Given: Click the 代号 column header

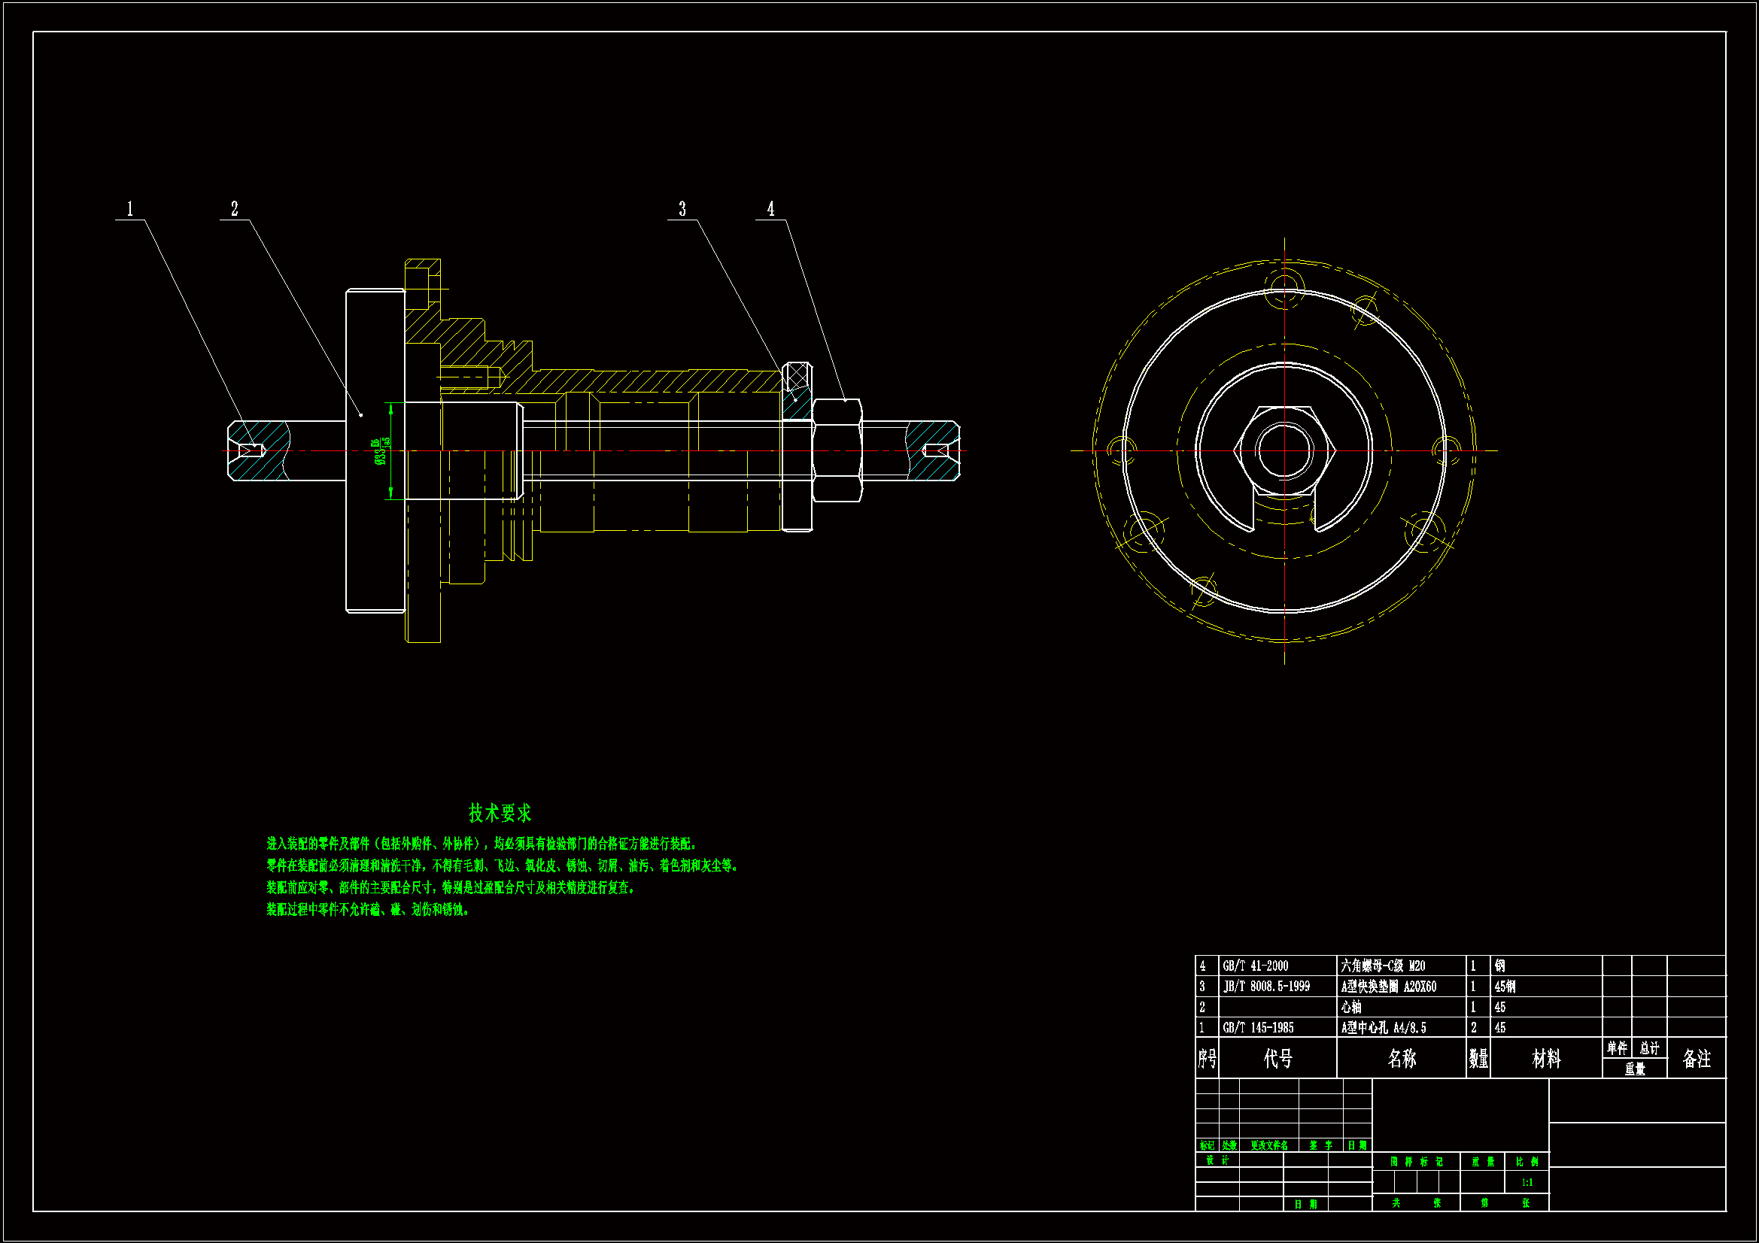Looking at the screenshot, I should coord(1278,1059).
